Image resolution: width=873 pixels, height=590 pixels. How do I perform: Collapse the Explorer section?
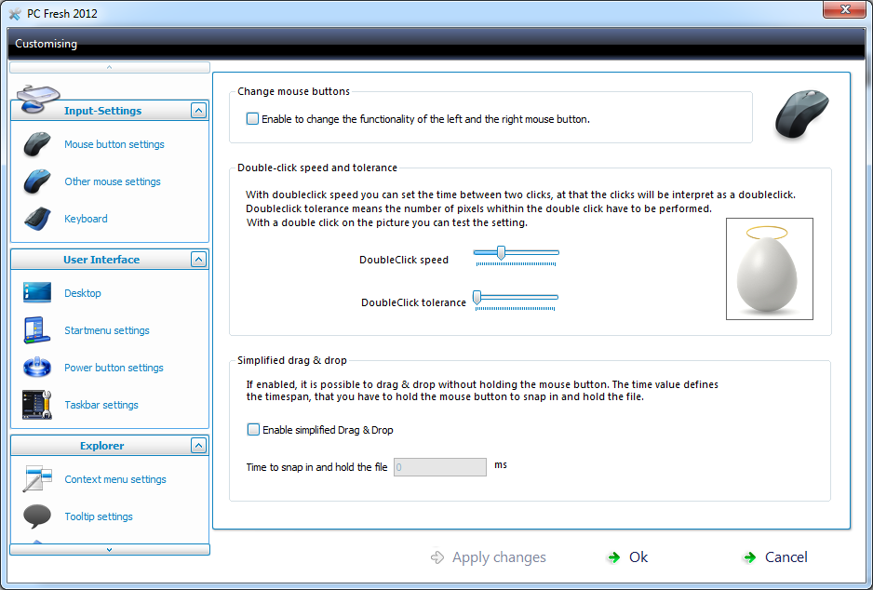pyautogui.click(x=199, y=445)
